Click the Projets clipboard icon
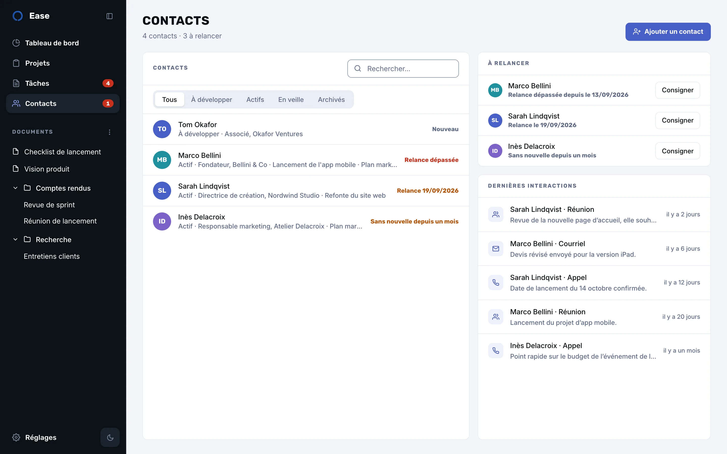 click(16, 63)
